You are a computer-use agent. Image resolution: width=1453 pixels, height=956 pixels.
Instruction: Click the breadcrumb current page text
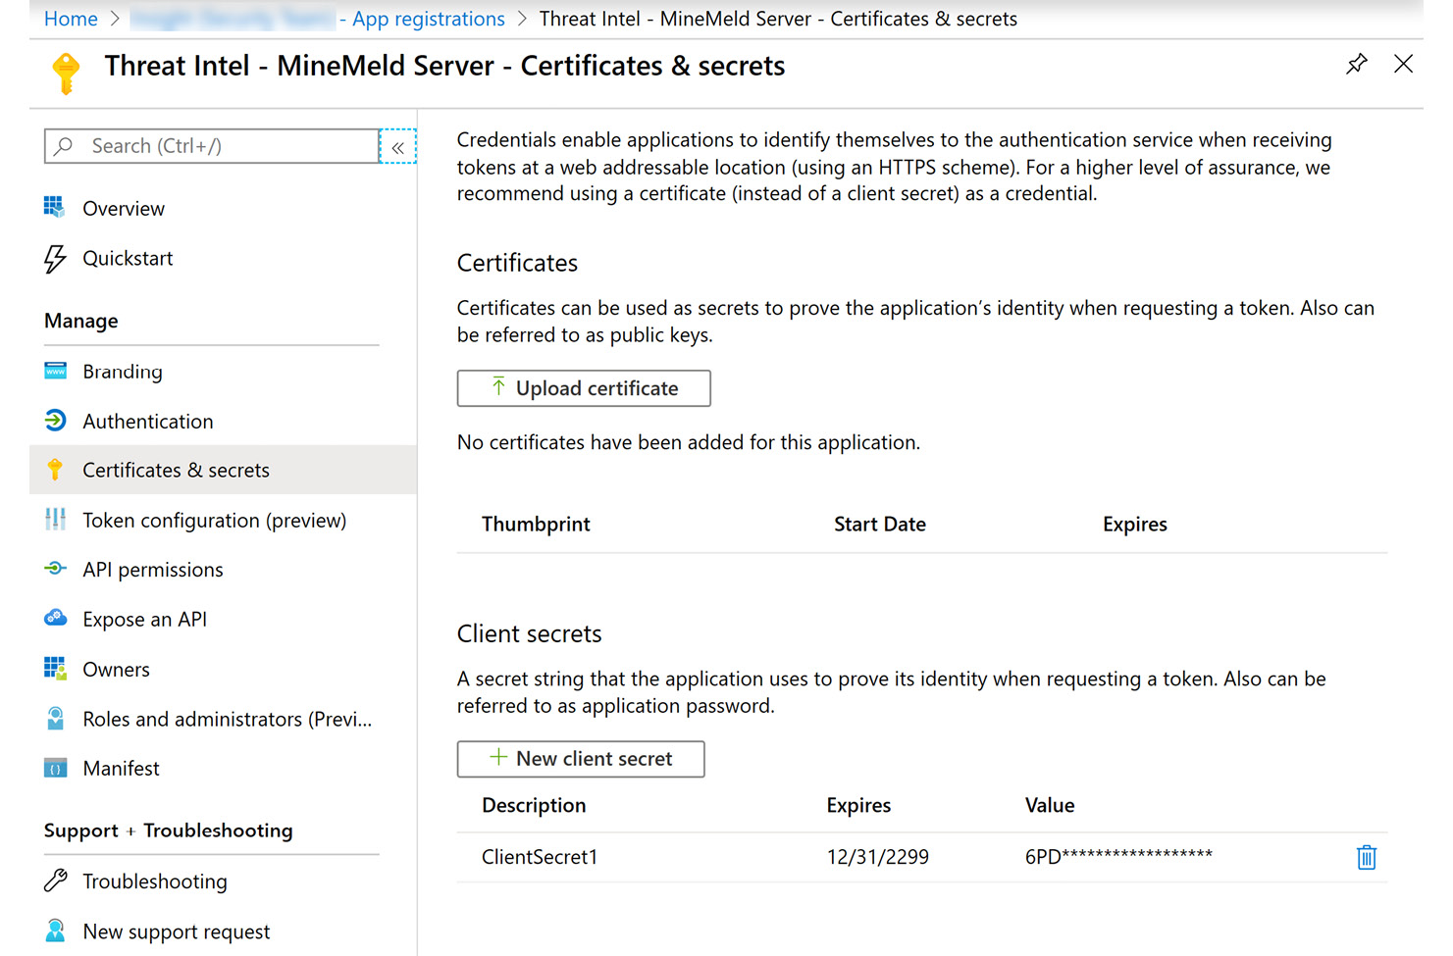778,19
